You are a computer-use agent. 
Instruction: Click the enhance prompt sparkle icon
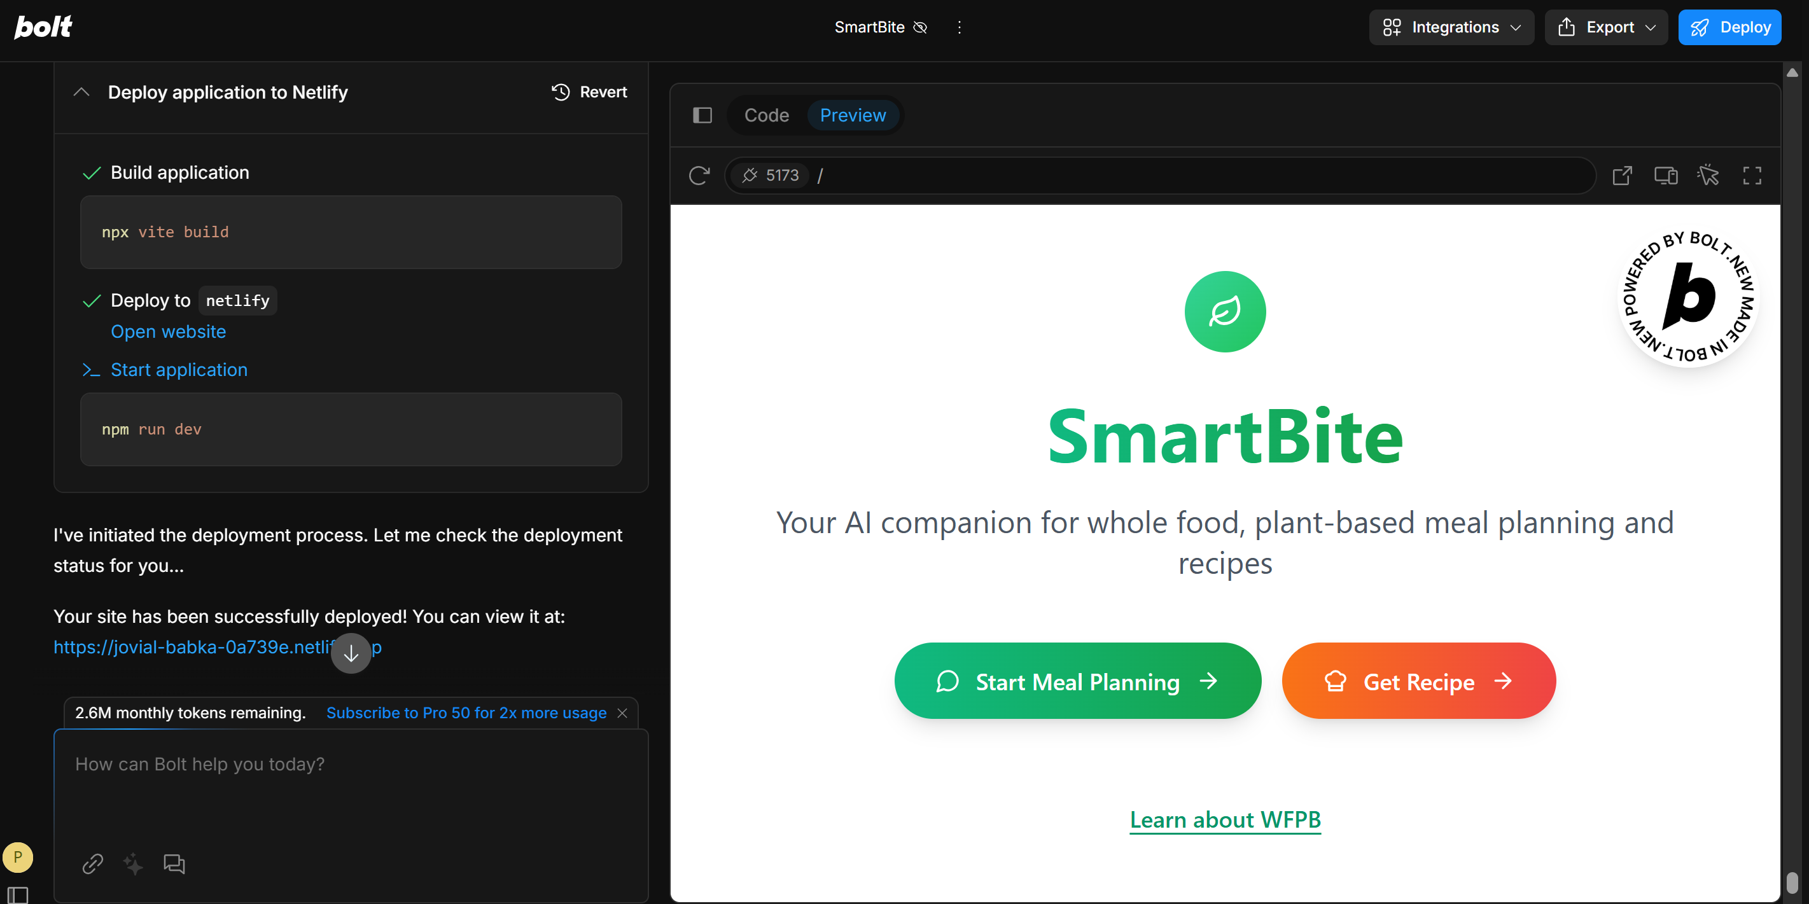click(133, 863)
